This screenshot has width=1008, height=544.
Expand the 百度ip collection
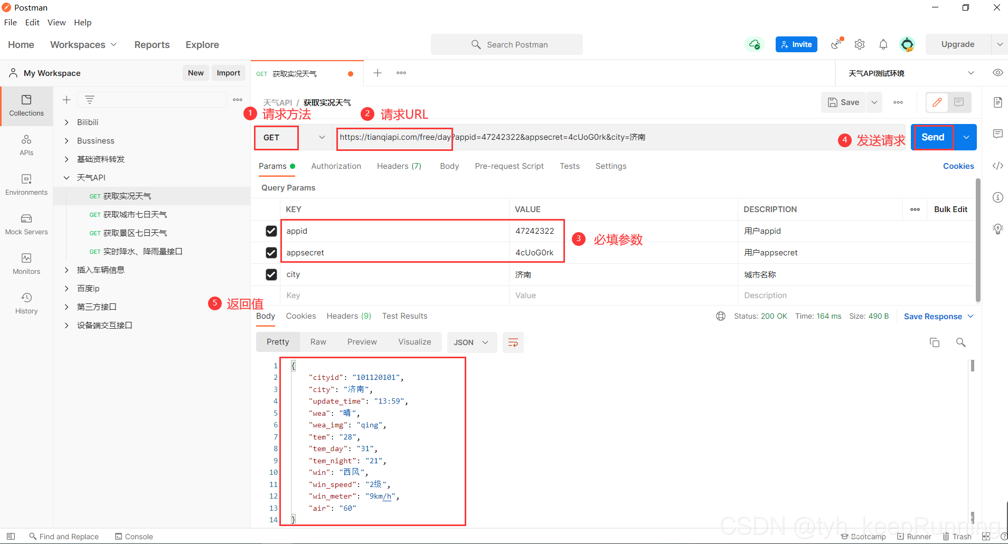pyautogui.click(x=67, y=289)
